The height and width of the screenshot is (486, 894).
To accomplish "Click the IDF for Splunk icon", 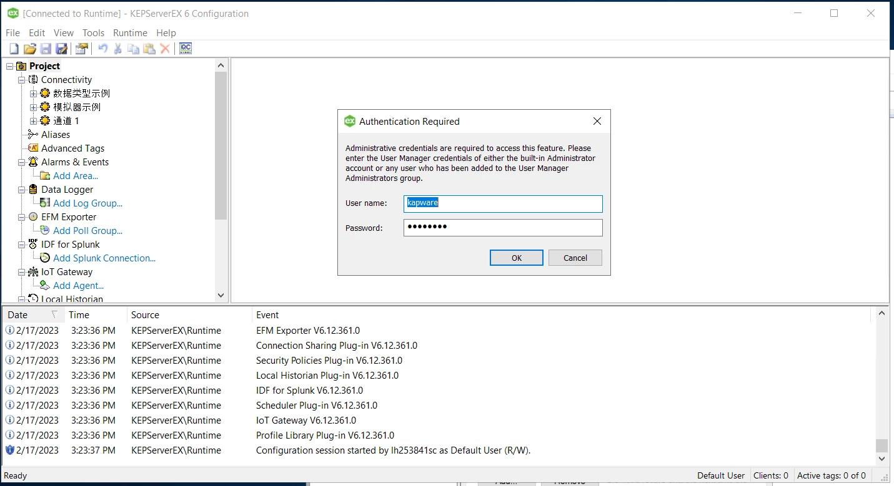I will 33,245.
